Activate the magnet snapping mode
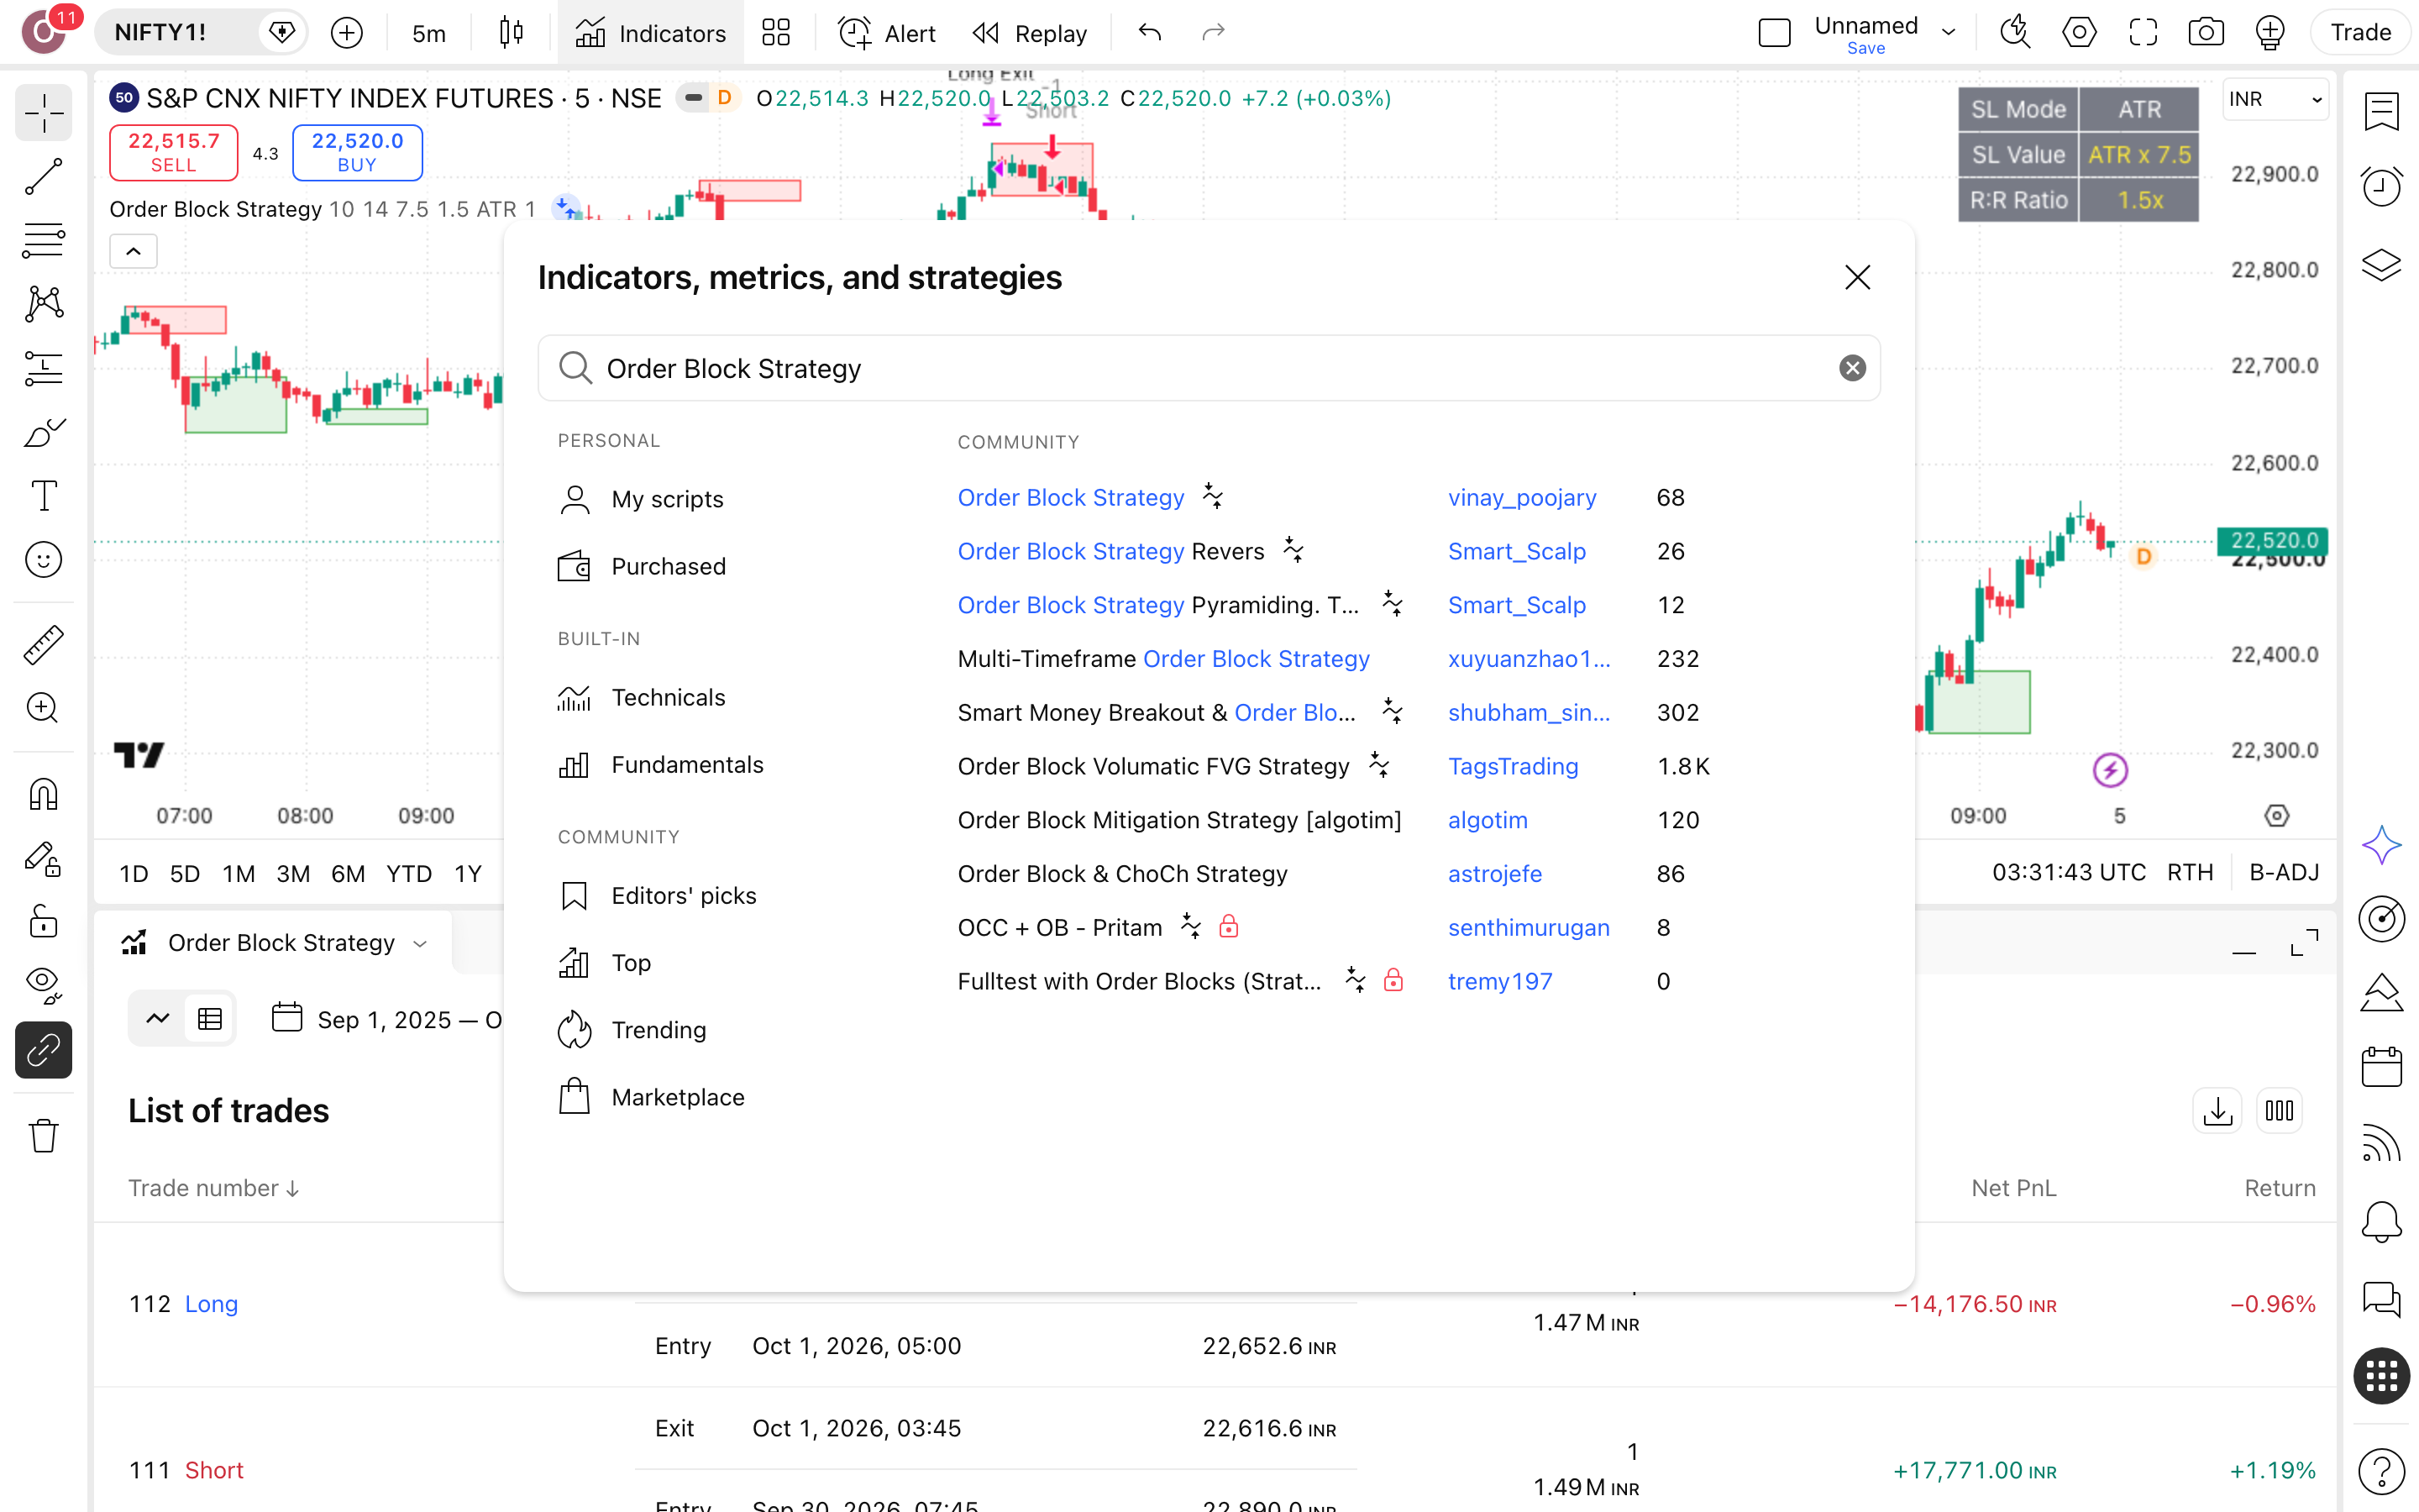This screenshot has width=2419, height=1512. (44, 795)
